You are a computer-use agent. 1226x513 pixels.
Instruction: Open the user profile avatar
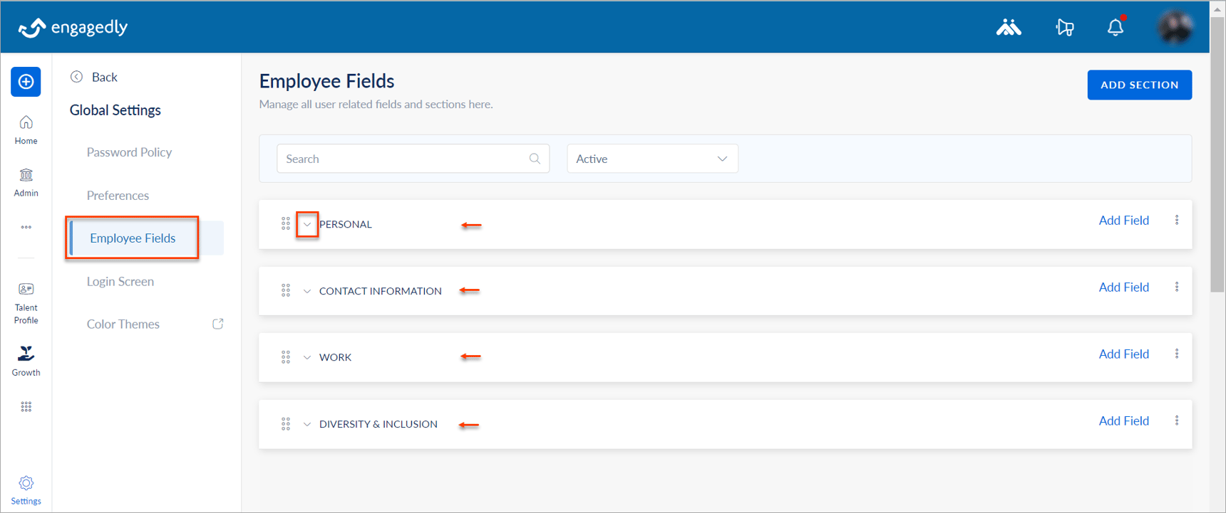pos(1175,27)
